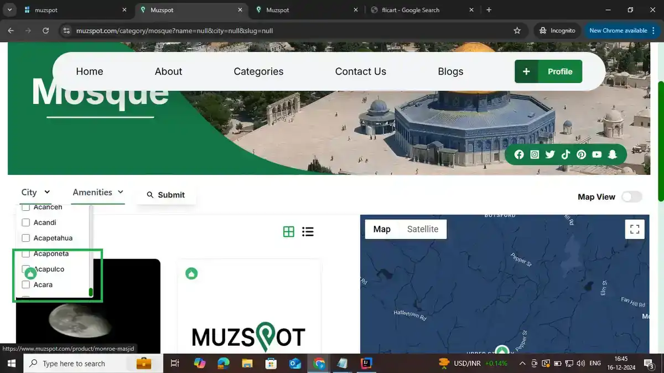
Task: Go back to previous page
Action: coord(11,30)
